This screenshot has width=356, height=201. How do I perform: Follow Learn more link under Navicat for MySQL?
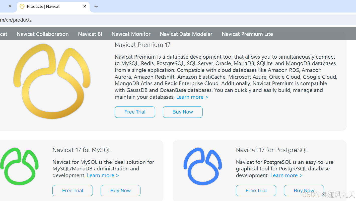tap(103, 175)
